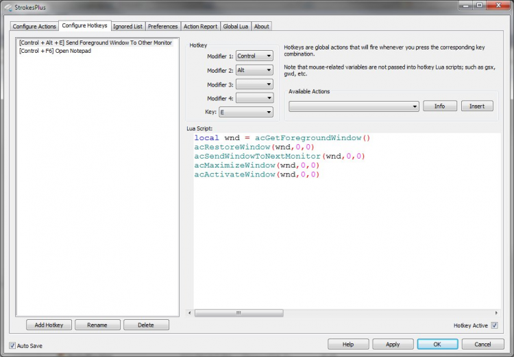Click the StrokesPlus title bar app icon
The image size is (514, 357).
point(8,7)
